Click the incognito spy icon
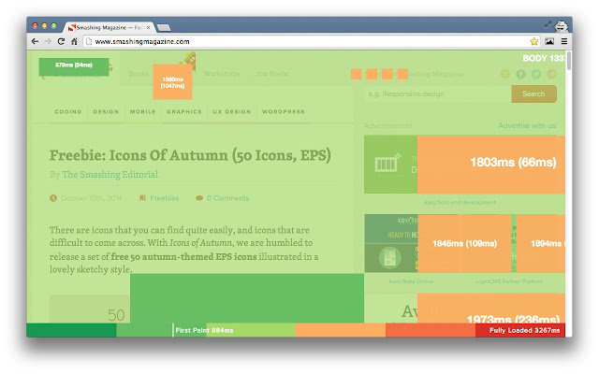The image size is (599, 374). (x=561, y=25)
